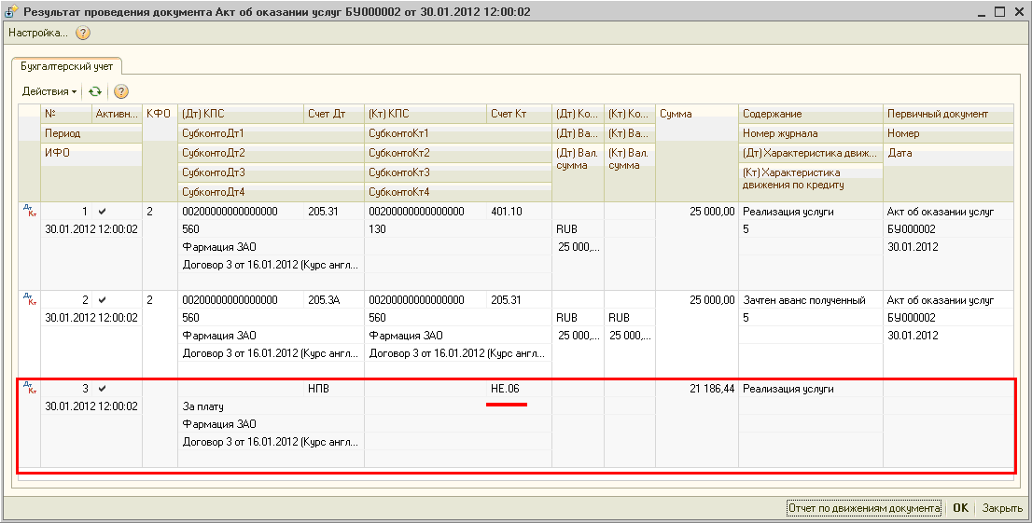Viewport: 1032px width, 523px height.
Task: Click the Закрыть button
Action: click(1002, 508)
